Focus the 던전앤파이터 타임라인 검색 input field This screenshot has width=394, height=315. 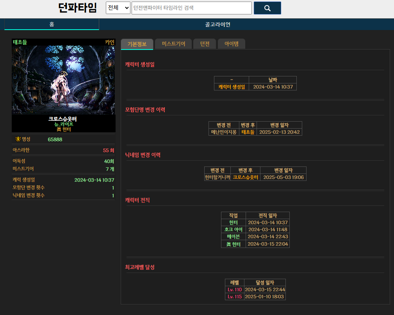[191, 8]
